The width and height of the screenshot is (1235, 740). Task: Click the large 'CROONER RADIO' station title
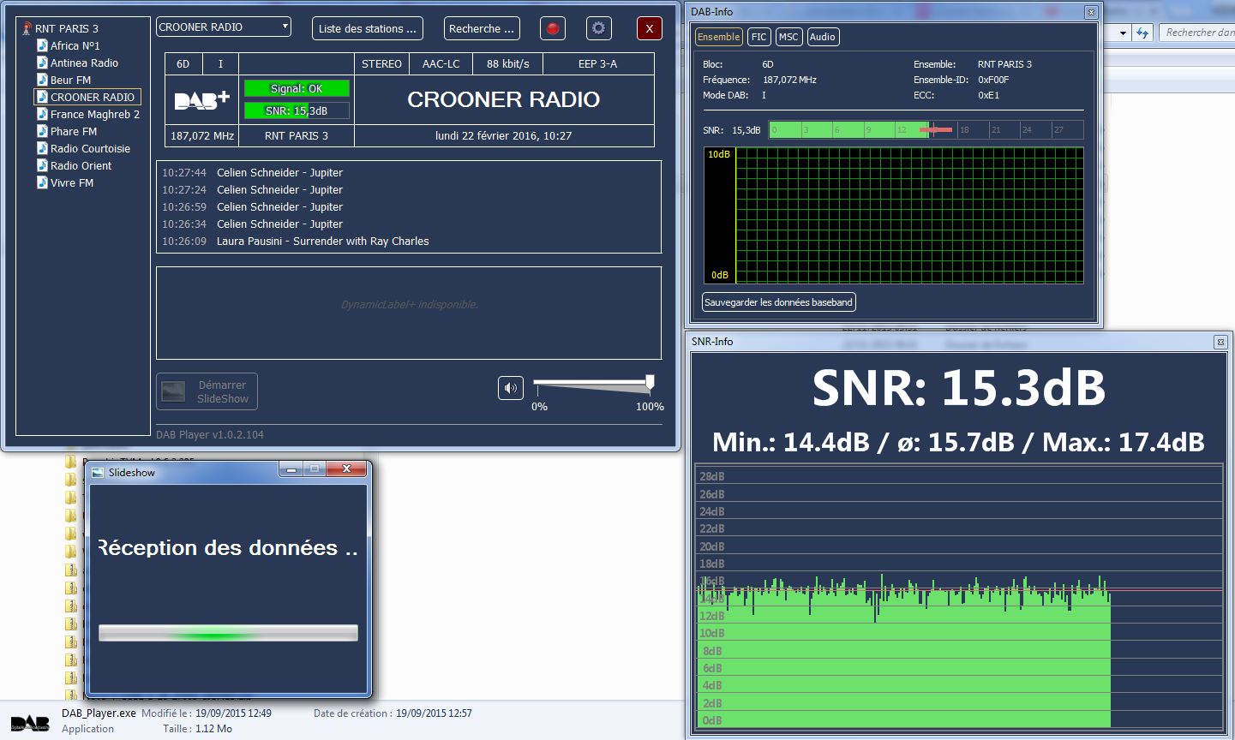point(504,99)
